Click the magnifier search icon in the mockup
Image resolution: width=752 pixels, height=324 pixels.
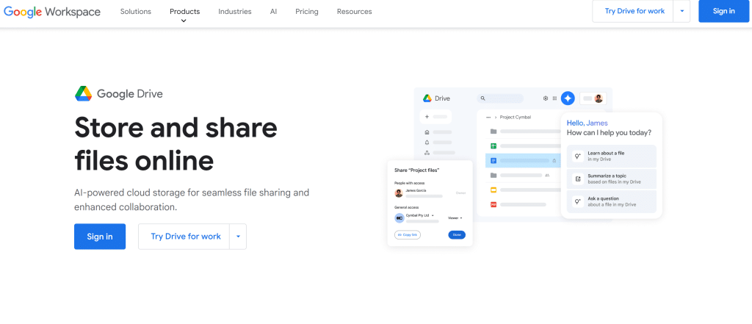[483, 98]
